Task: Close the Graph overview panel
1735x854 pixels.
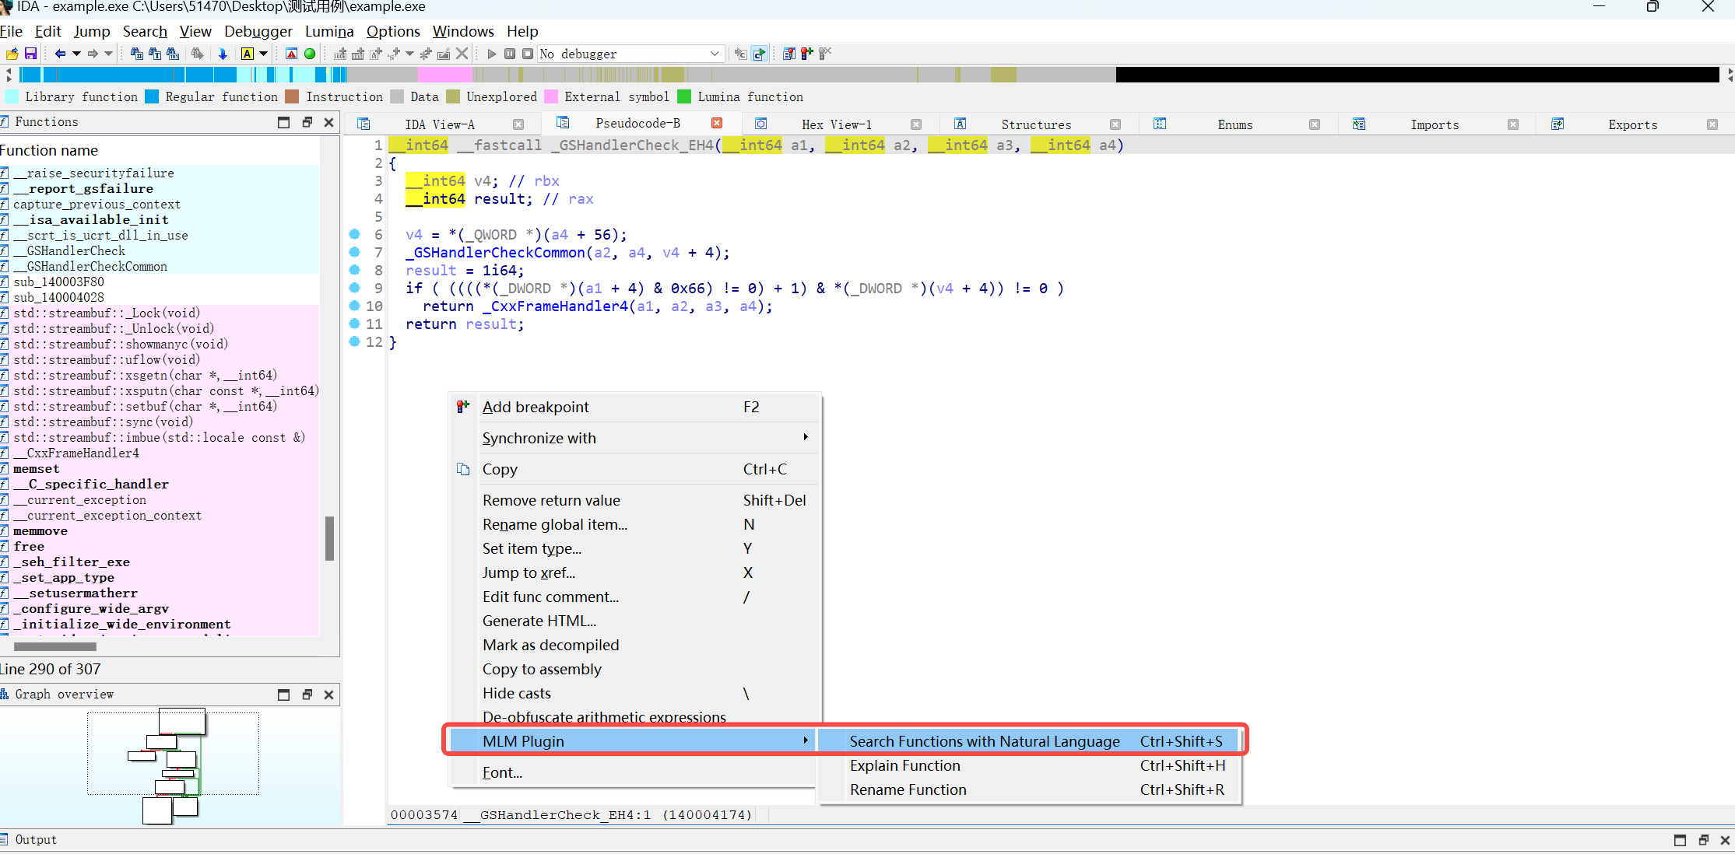Action: click(x=329, y=695)
